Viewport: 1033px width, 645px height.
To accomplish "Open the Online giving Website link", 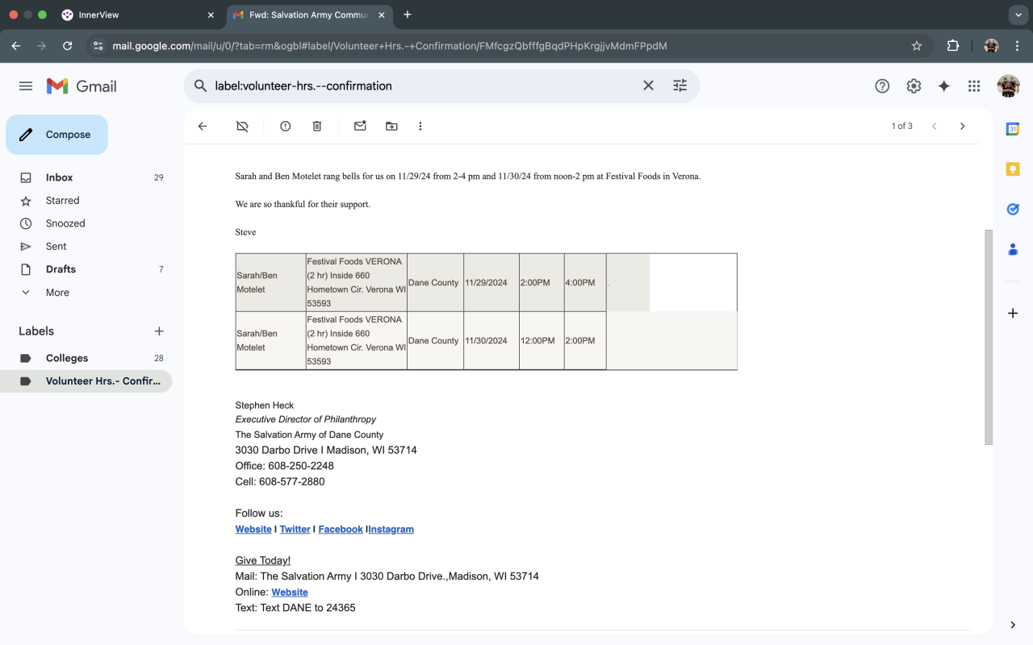I will (290, 592).
